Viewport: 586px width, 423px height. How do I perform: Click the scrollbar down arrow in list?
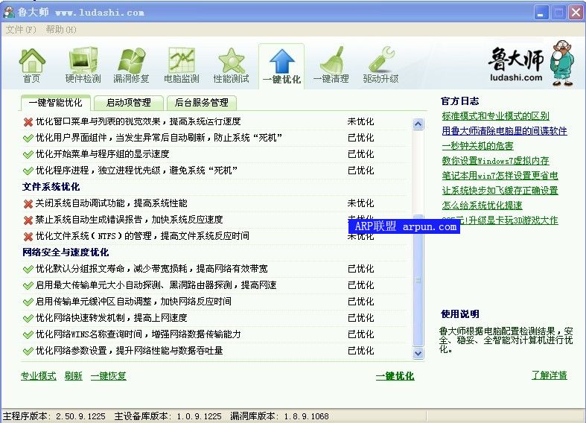(x=418, y=354)
